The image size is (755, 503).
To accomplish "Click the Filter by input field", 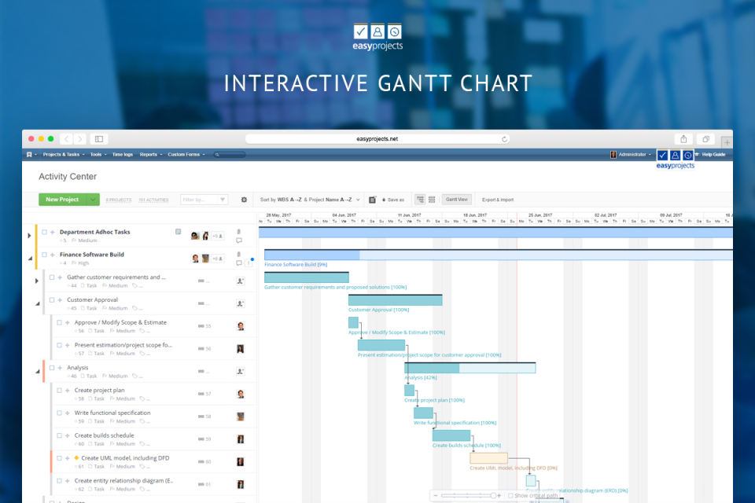I will pos(199,200).
